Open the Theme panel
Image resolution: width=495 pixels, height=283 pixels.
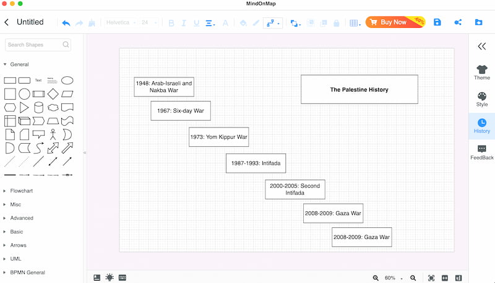[482, 72]
